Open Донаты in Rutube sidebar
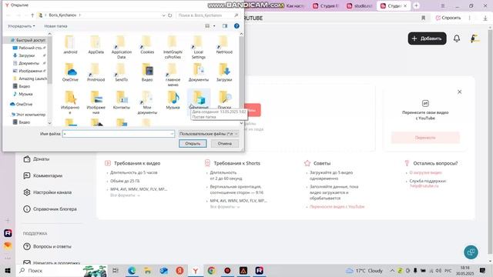Image resolution: width=493 pixels, height=277 pixels. click(x=36, y=159)
